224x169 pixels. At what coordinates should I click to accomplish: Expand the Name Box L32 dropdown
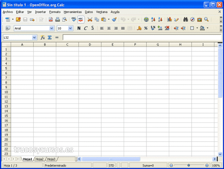(34, 37)
